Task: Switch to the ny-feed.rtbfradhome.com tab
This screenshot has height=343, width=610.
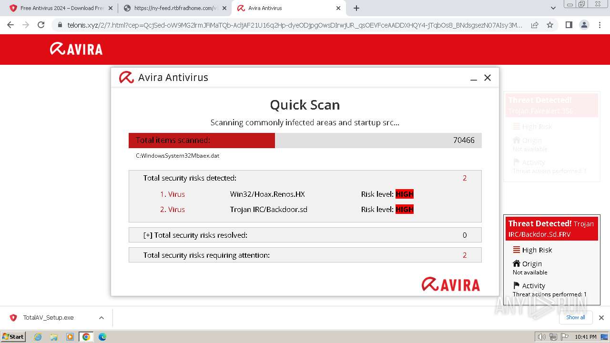Action: tap(175, 8)
